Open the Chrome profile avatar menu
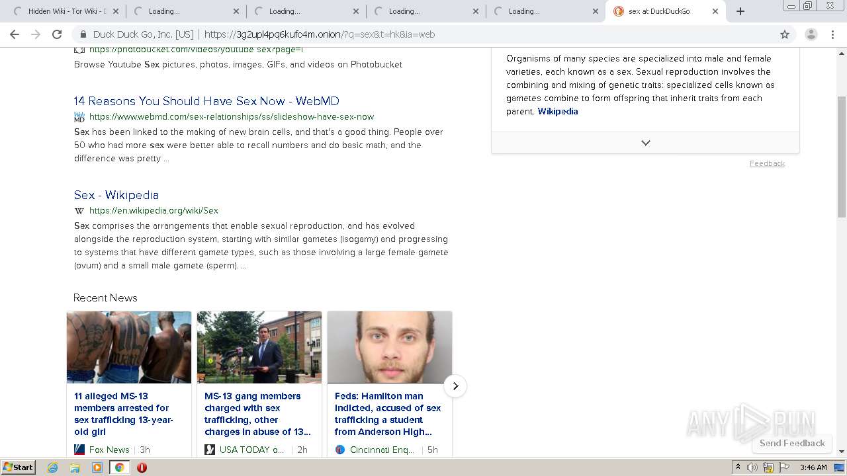 click(811, 34)
